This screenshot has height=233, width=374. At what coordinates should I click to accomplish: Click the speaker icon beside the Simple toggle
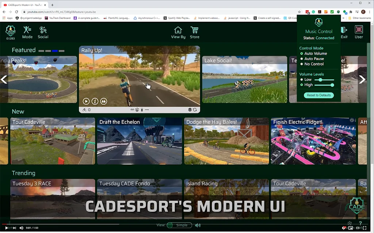pos(198,225)
